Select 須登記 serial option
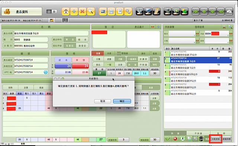 (x=82, y=46)
